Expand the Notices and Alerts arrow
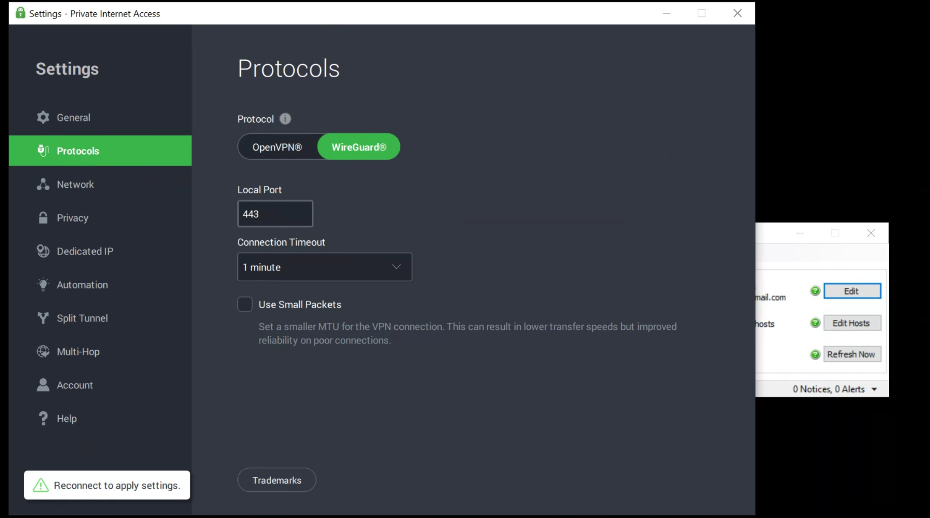 tap(874, 389)
